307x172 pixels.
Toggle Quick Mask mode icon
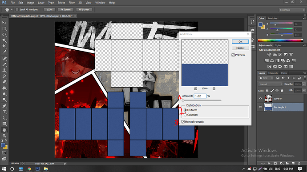(x=4, y=153)
